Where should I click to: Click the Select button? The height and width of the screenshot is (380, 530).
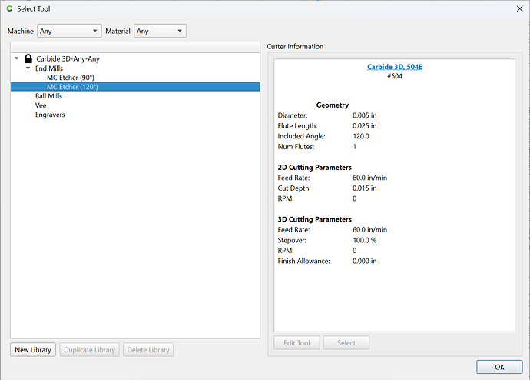pyautogui.click(x=346, y=343)
